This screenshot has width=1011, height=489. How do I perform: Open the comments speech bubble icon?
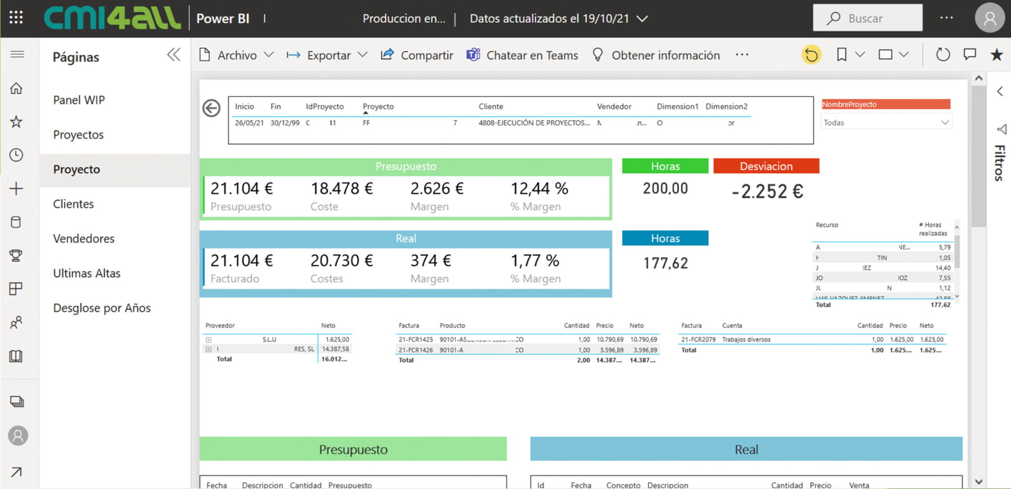tap(970, 55)
